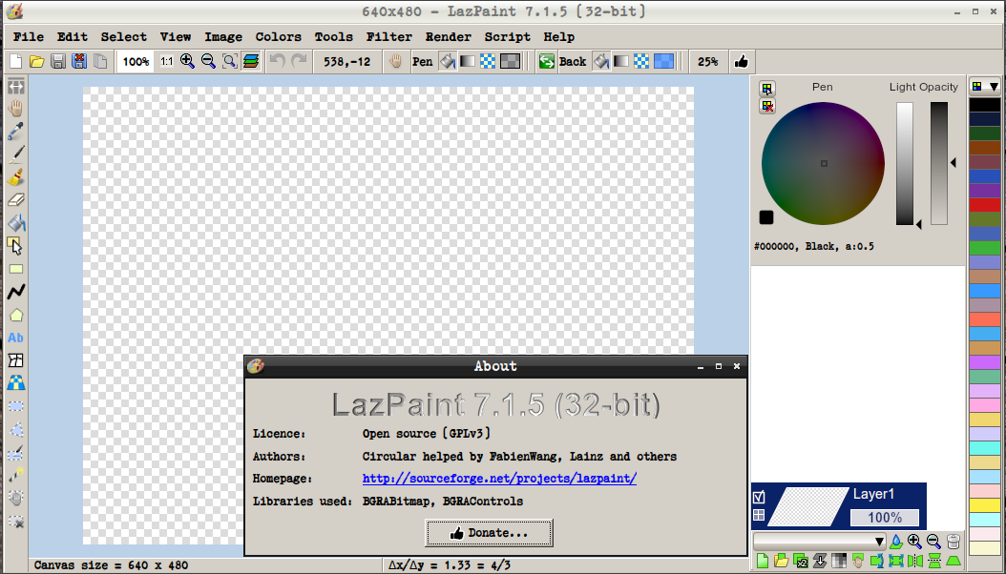The height and width of the screenshot is (574, 1006).
Task: Click the thumbs-up donate toolbar button
Action: tap(742, 61)
